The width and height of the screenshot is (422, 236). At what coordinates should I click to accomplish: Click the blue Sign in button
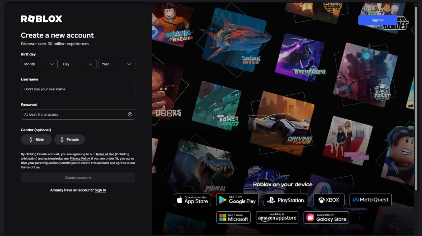point(377,20)
